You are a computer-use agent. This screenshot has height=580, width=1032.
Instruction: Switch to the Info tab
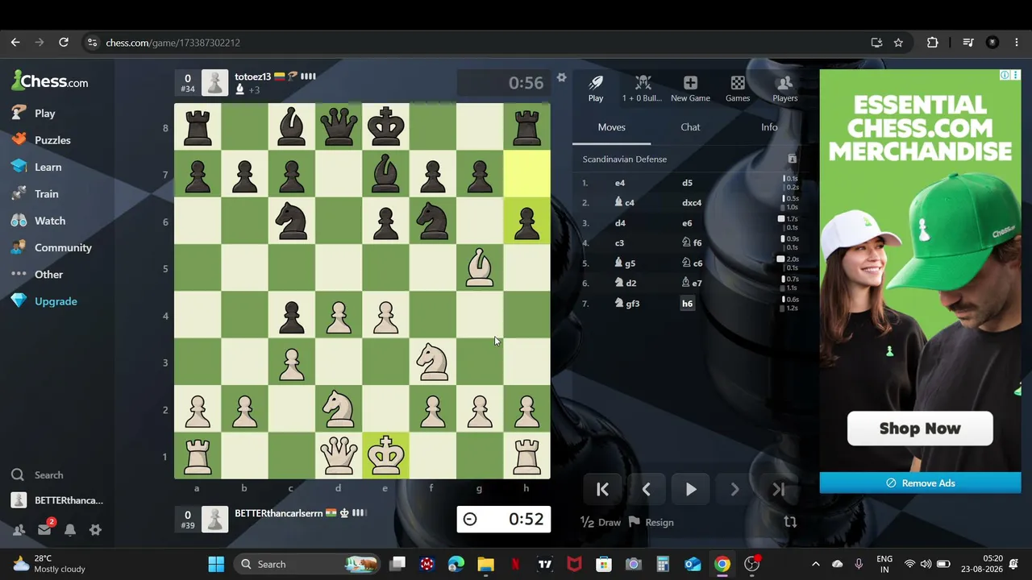[769, 127]
